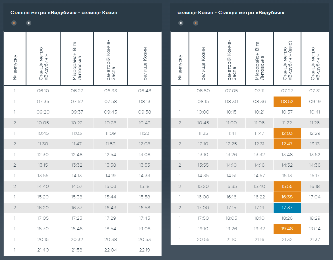
Task: Click the orange 12:03 time cell
Action: (x=287, y=133)
